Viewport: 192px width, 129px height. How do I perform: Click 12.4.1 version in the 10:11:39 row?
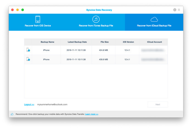(127, 50)
